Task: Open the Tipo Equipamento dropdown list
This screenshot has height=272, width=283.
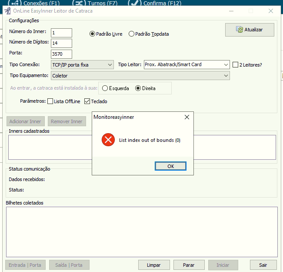Action: point(140,76)
